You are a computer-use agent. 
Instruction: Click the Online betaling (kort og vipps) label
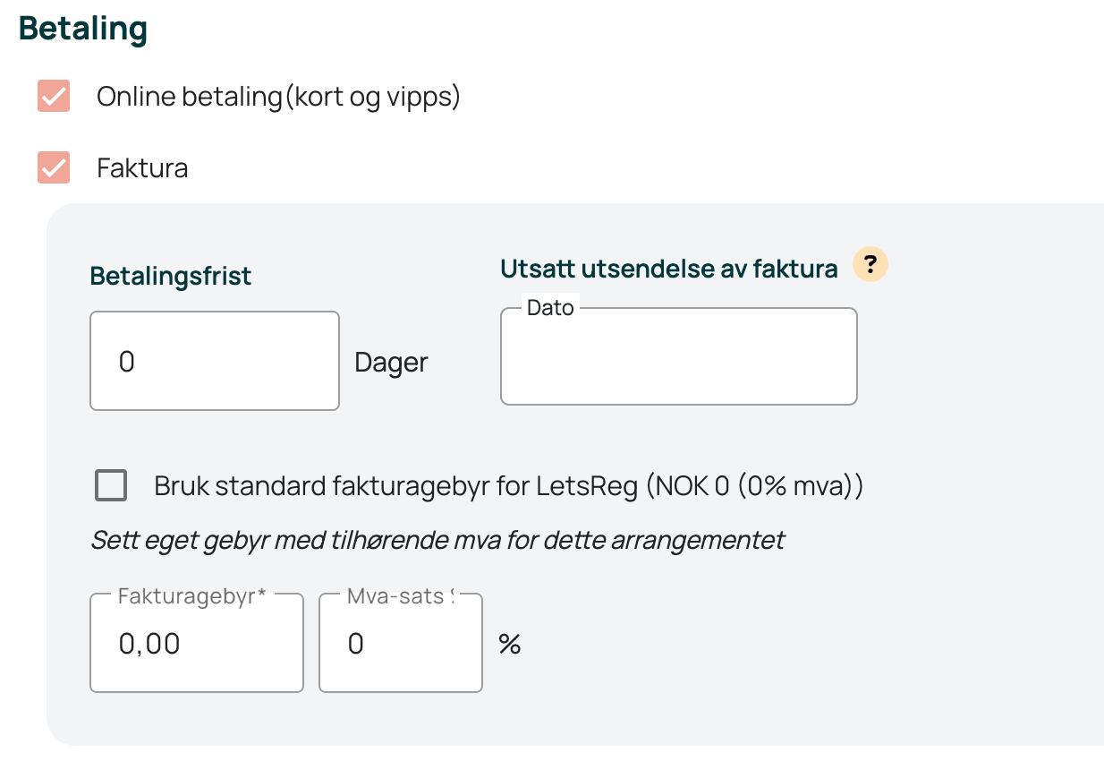(x=278, y=96)
